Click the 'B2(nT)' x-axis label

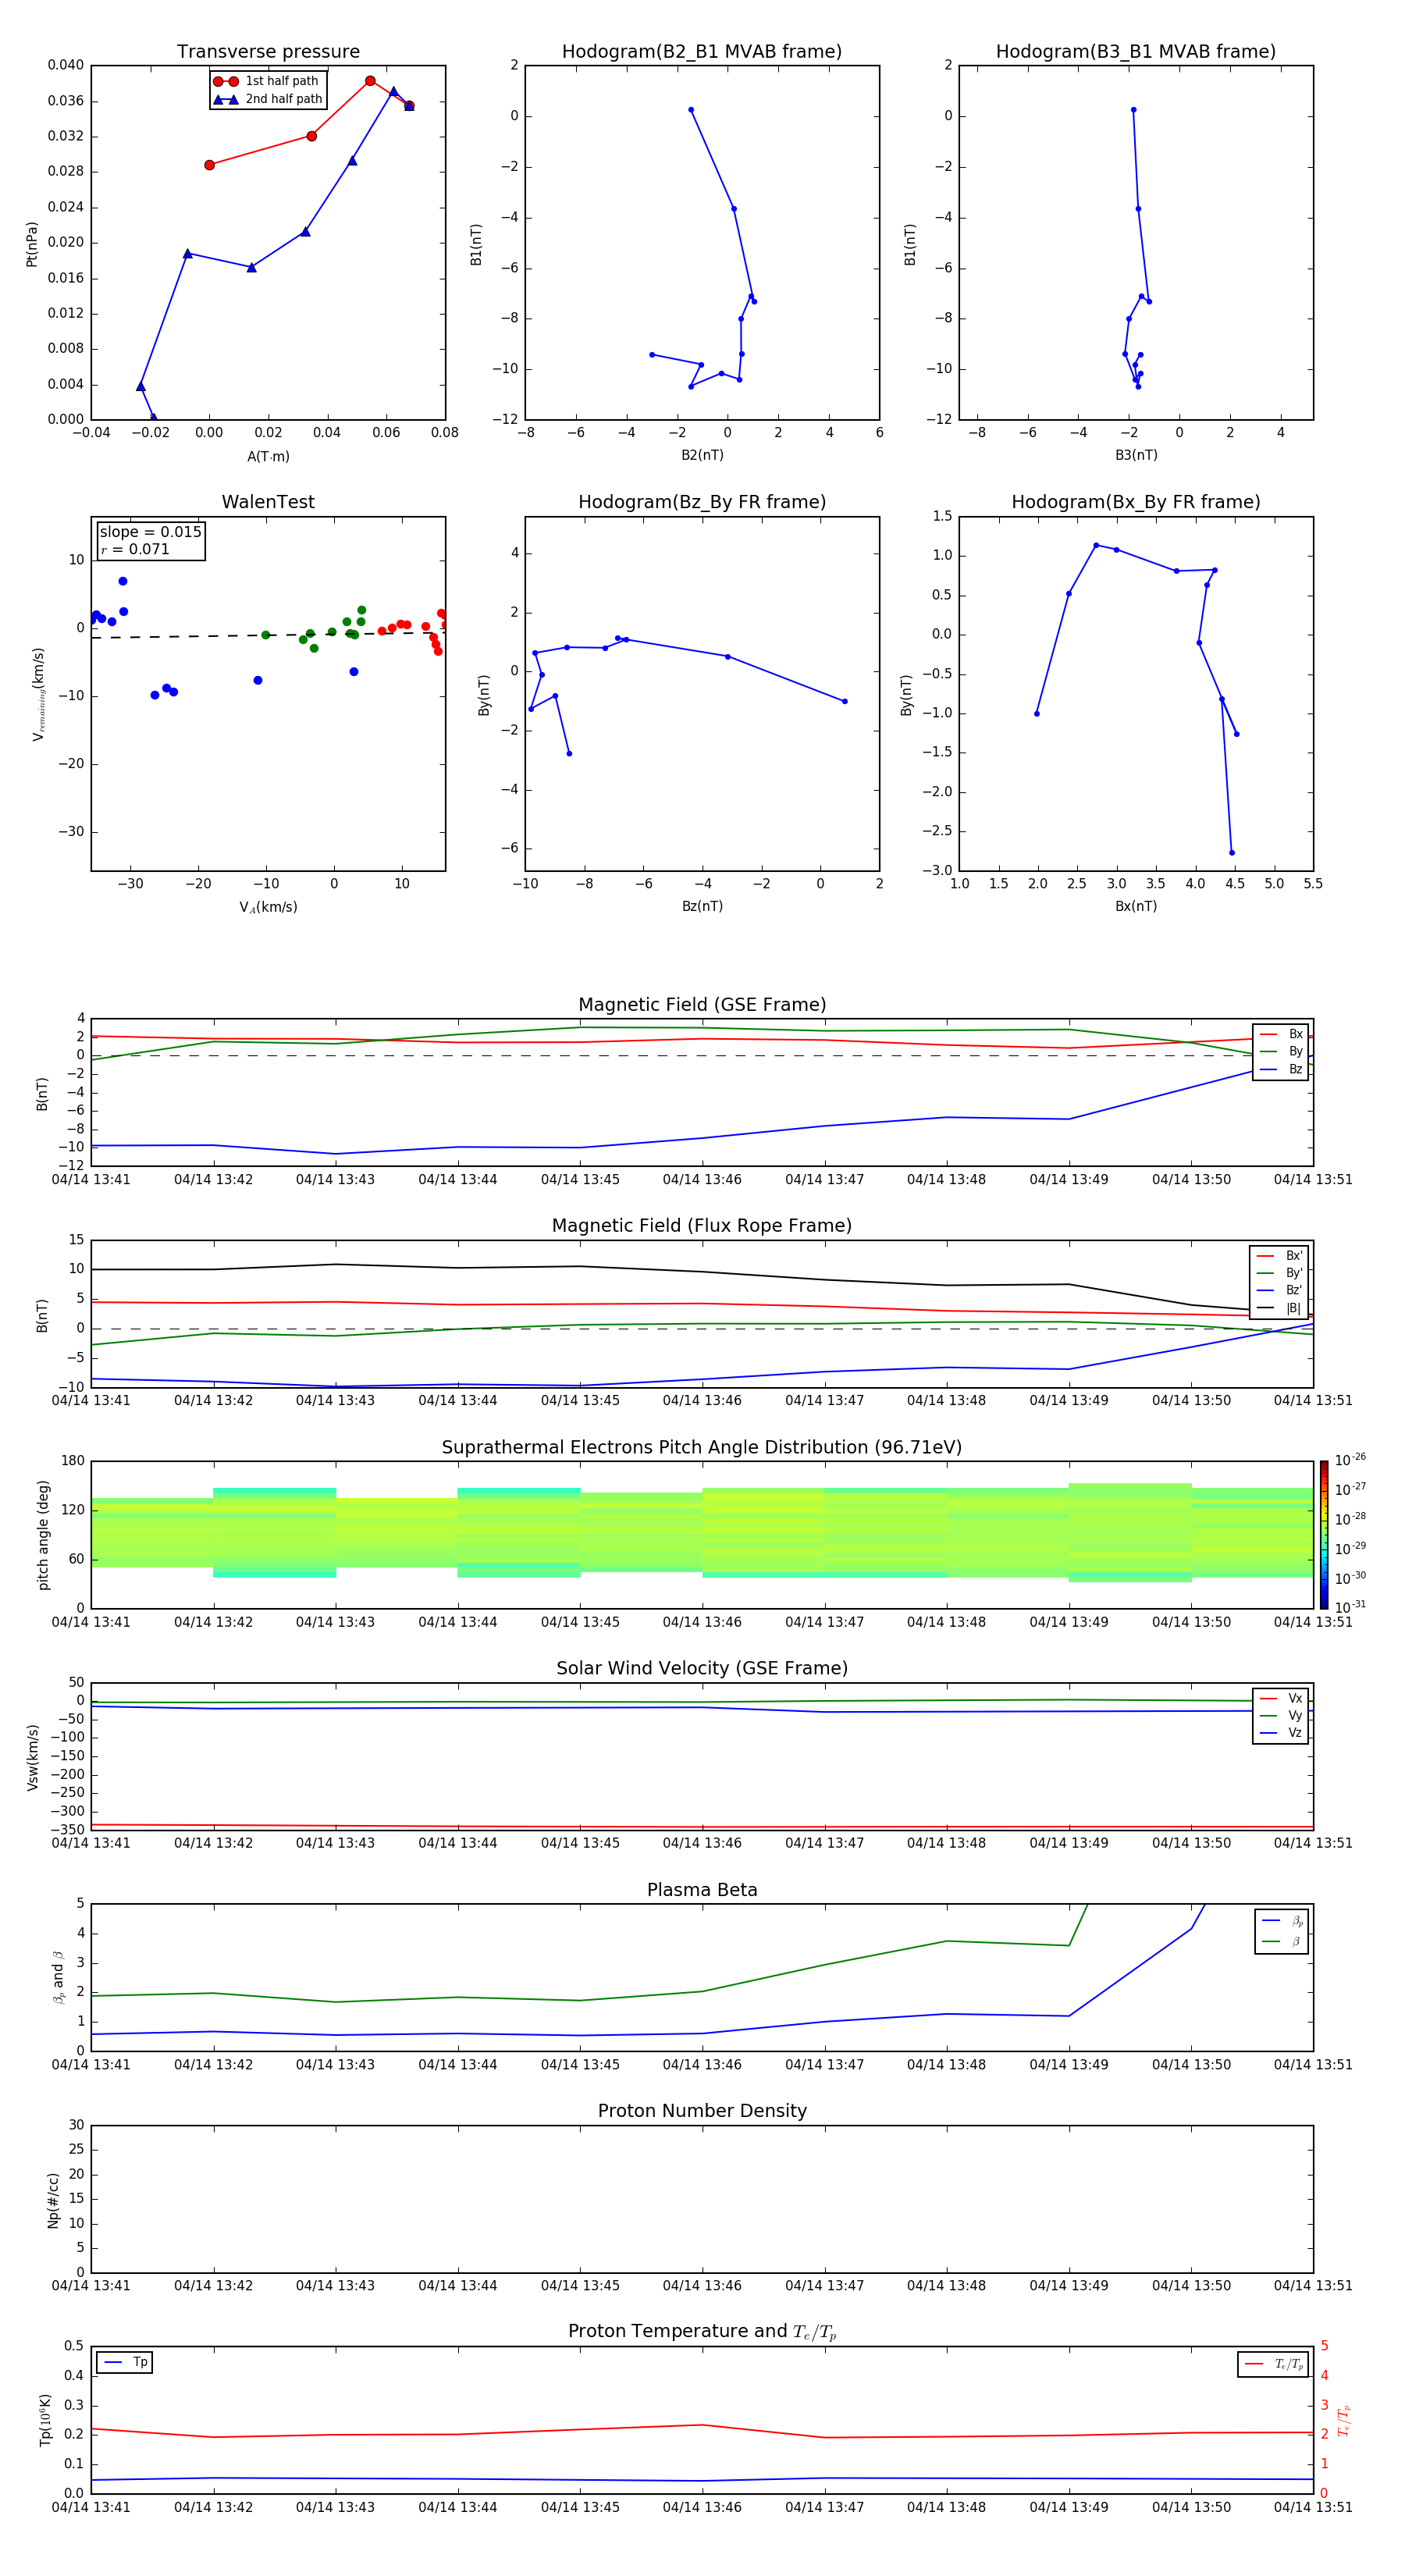point(702,455)
